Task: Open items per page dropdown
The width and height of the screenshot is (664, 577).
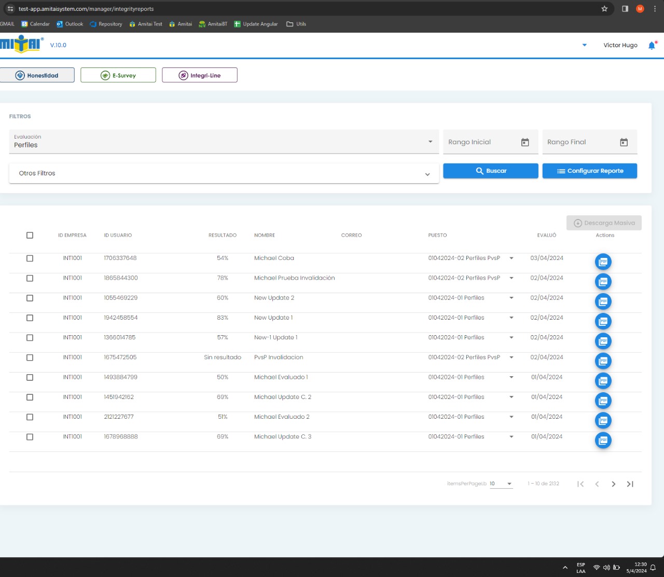Action: click(501, 484)
